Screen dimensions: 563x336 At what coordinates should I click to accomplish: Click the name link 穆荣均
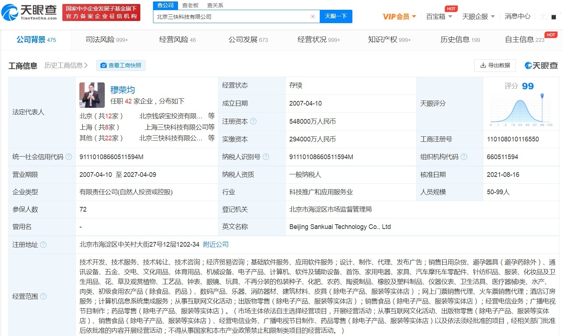tap(123, 90)
